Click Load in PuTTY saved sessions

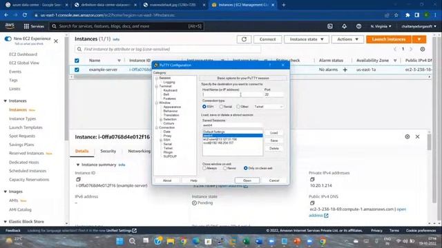pos(273,133)
